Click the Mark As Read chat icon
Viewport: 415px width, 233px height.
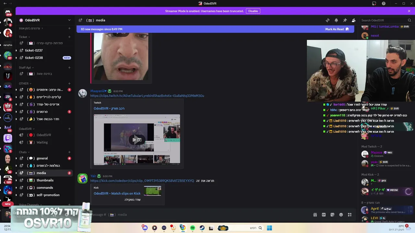[347, 29]
